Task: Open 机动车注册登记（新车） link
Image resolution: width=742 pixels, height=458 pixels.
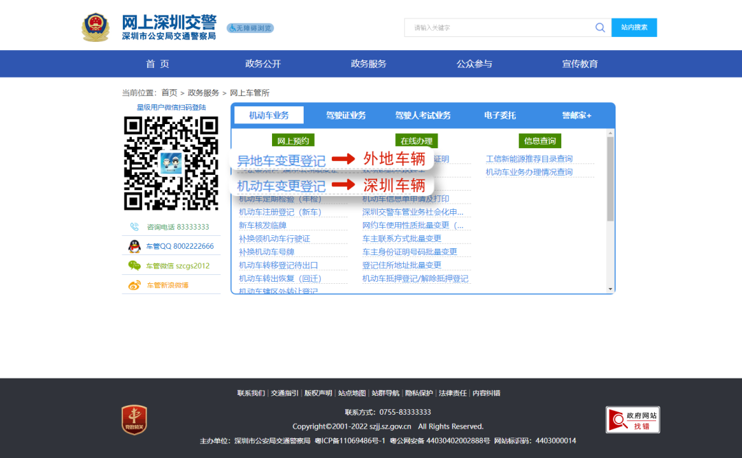Action: [x=280, y=212]
